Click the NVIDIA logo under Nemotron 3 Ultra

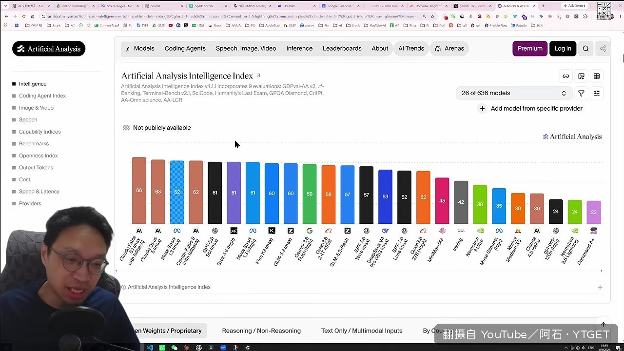pos(480,231)
